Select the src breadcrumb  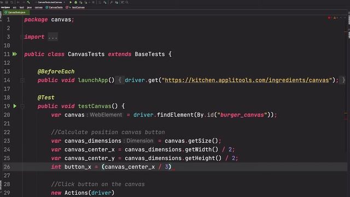pos(15,7)
